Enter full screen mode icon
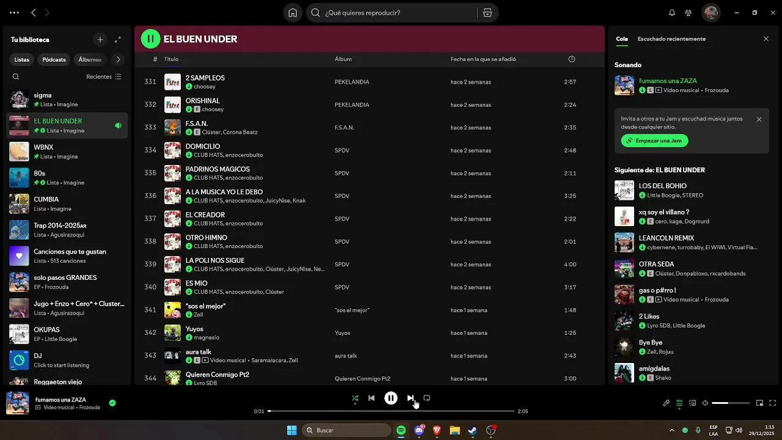782x440 pixels. (x=773, y=403)
